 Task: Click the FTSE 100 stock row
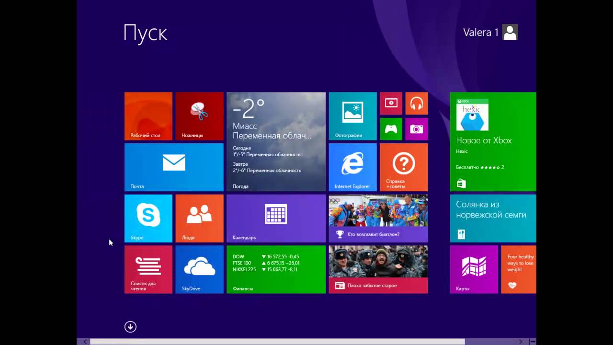[x=266, y=263]
